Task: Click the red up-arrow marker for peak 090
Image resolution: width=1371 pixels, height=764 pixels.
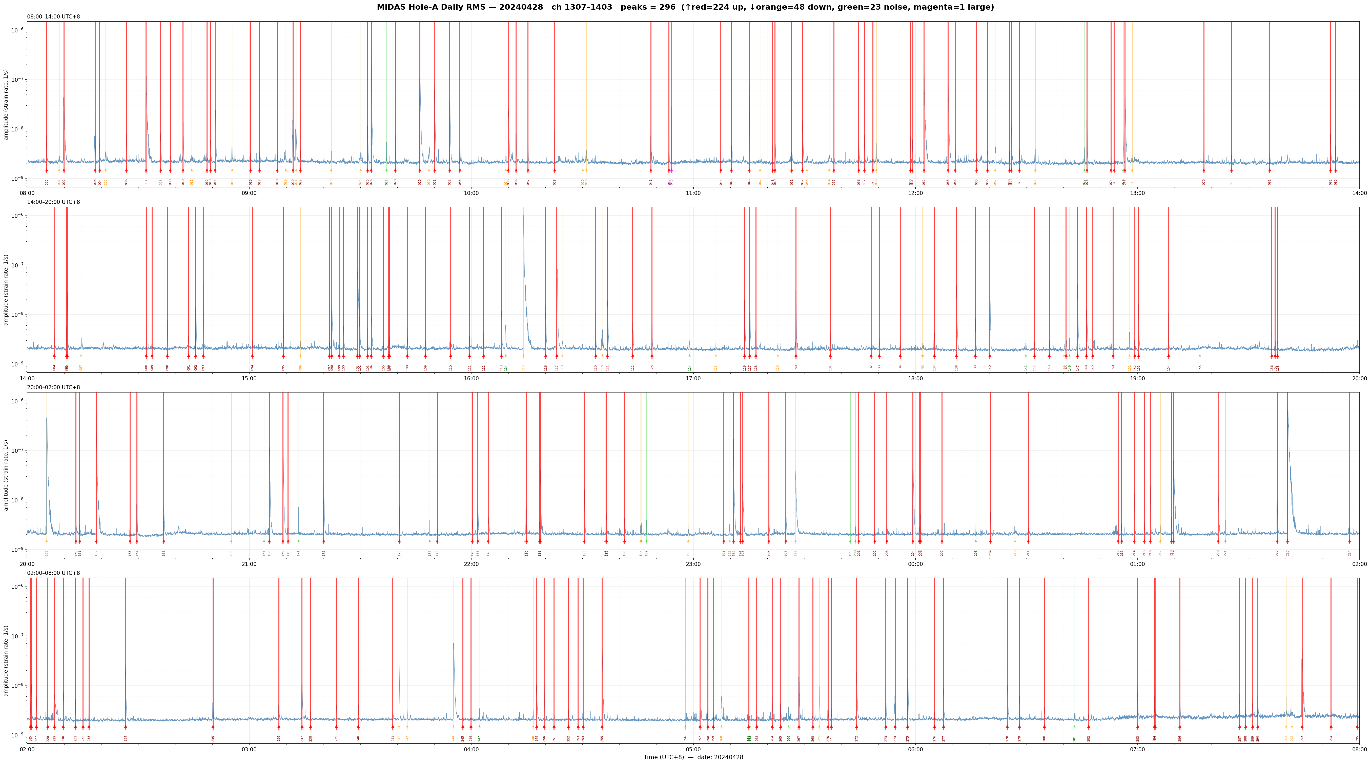Action: click(167, 356)
